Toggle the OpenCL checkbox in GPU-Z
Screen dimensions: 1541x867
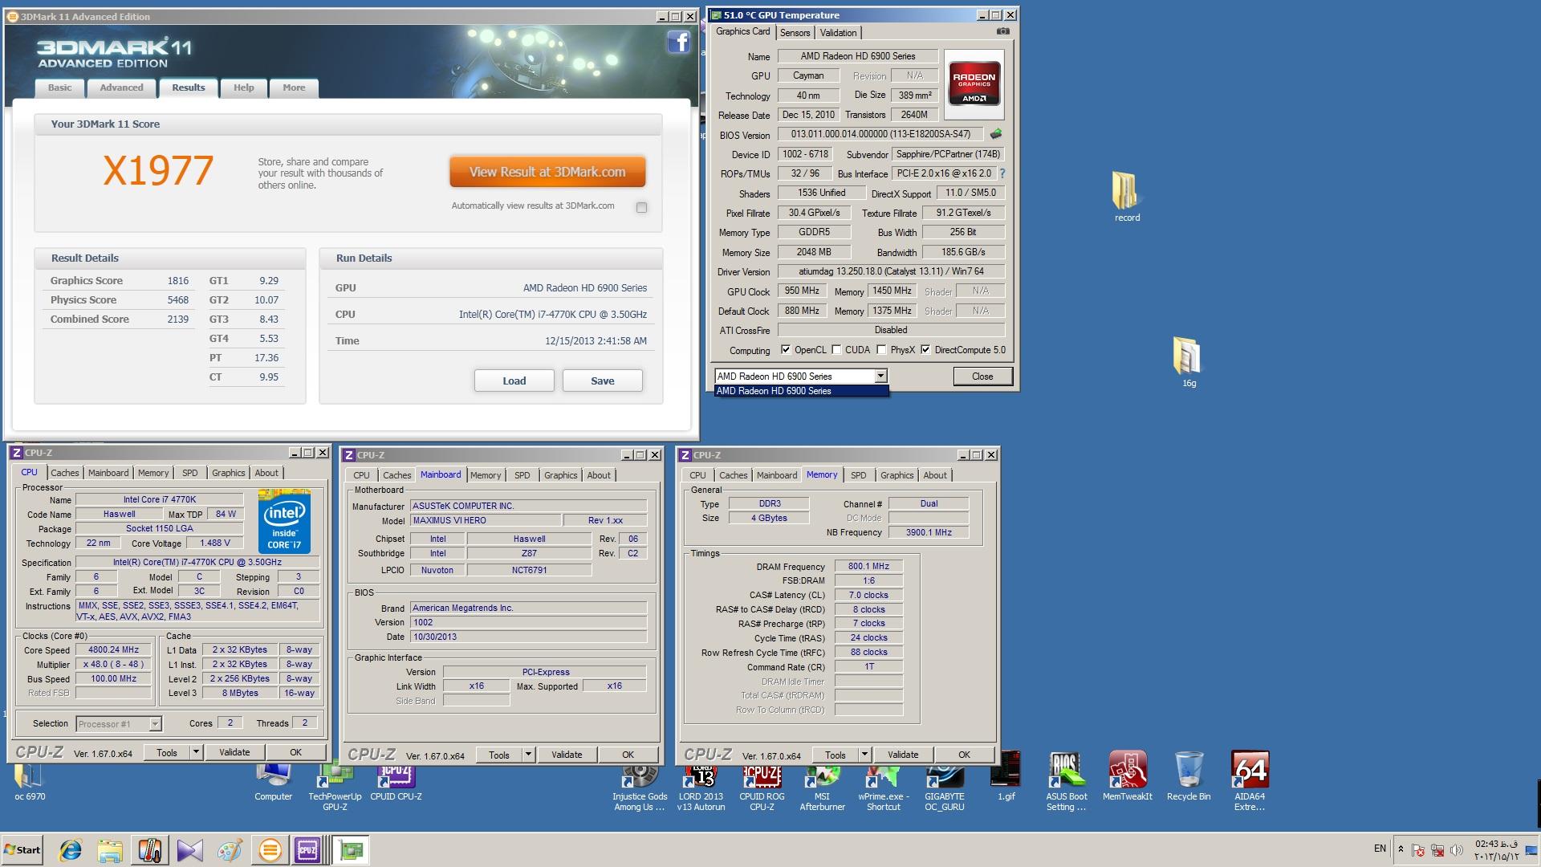pyautogui.click(x=786, y=350)
